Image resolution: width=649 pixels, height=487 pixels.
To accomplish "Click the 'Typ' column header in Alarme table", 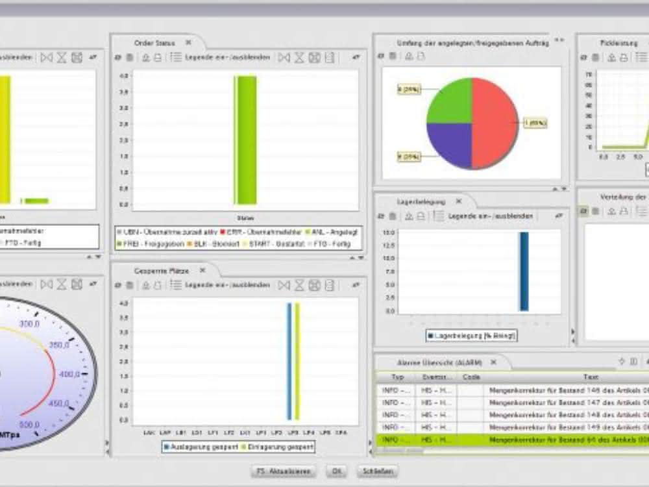I will click(397, 377).
